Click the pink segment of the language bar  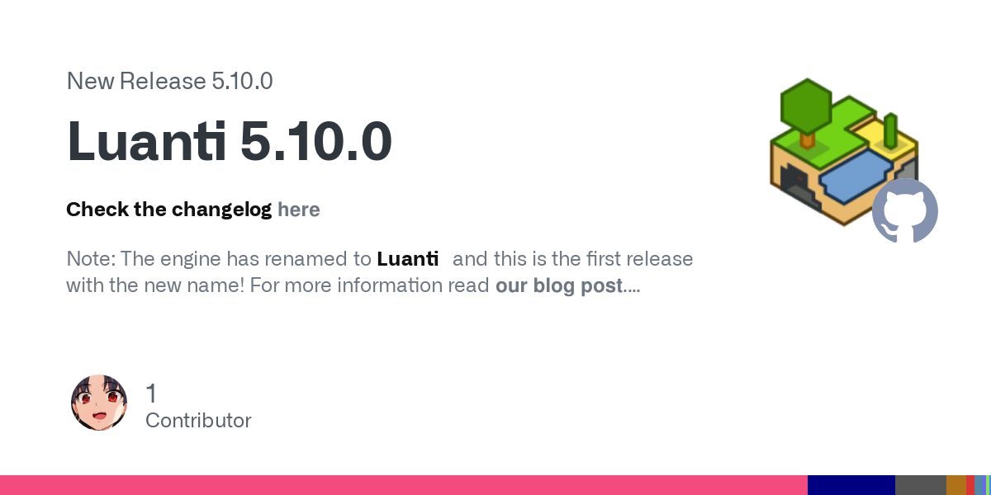(x=404, y=485)
